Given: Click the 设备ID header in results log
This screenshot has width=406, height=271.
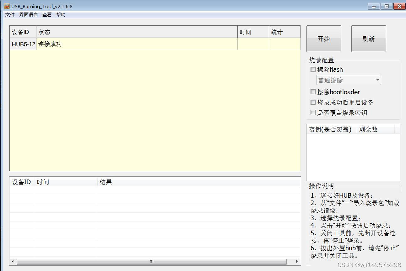Looking at the screenshot, I should click(22, 182).
